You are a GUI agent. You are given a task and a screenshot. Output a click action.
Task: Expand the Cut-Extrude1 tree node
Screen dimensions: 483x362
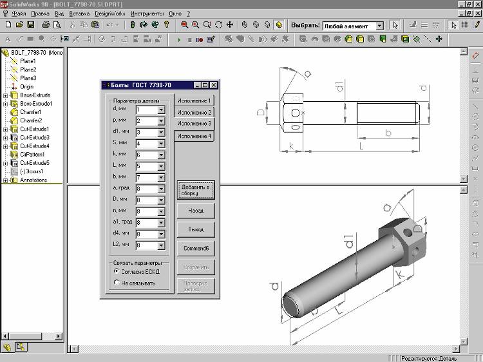(5, 129)
